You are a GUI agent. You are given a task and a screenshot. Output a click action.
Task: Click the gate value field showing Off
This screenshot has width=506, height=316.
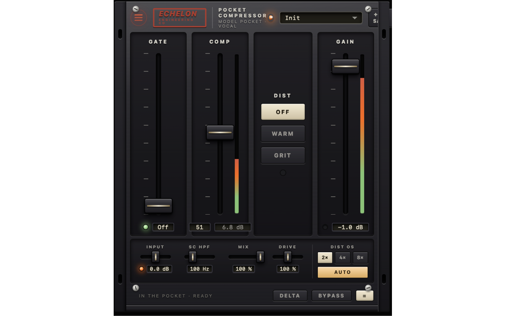coord(163,227)
